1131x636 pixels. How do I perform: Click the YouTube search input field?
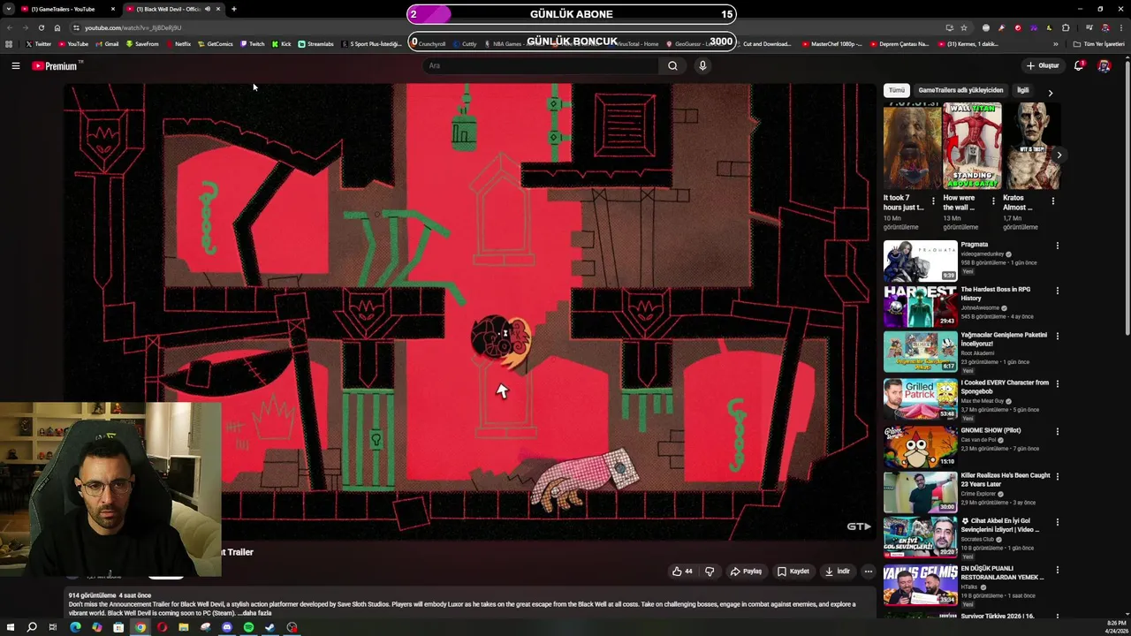(x=541, y=65)
